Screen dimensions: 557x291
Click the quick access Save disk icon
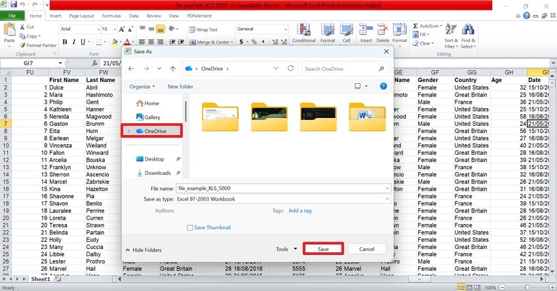[14, 5]
